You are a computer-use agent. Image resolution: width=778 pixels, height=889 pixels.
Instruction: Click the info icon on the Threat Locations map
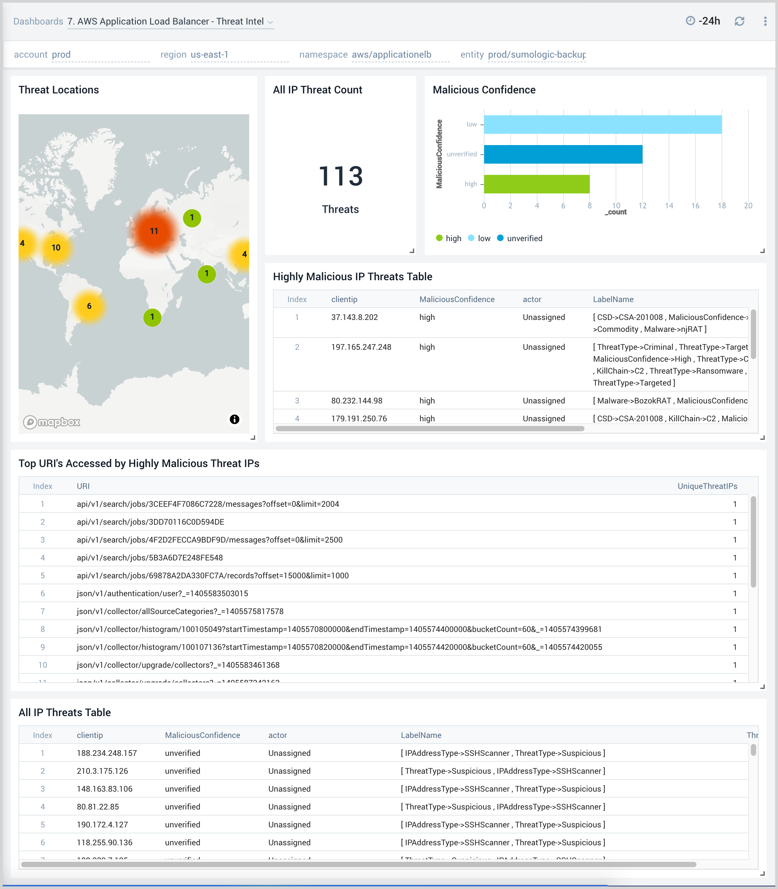click(x=235, y=419)
